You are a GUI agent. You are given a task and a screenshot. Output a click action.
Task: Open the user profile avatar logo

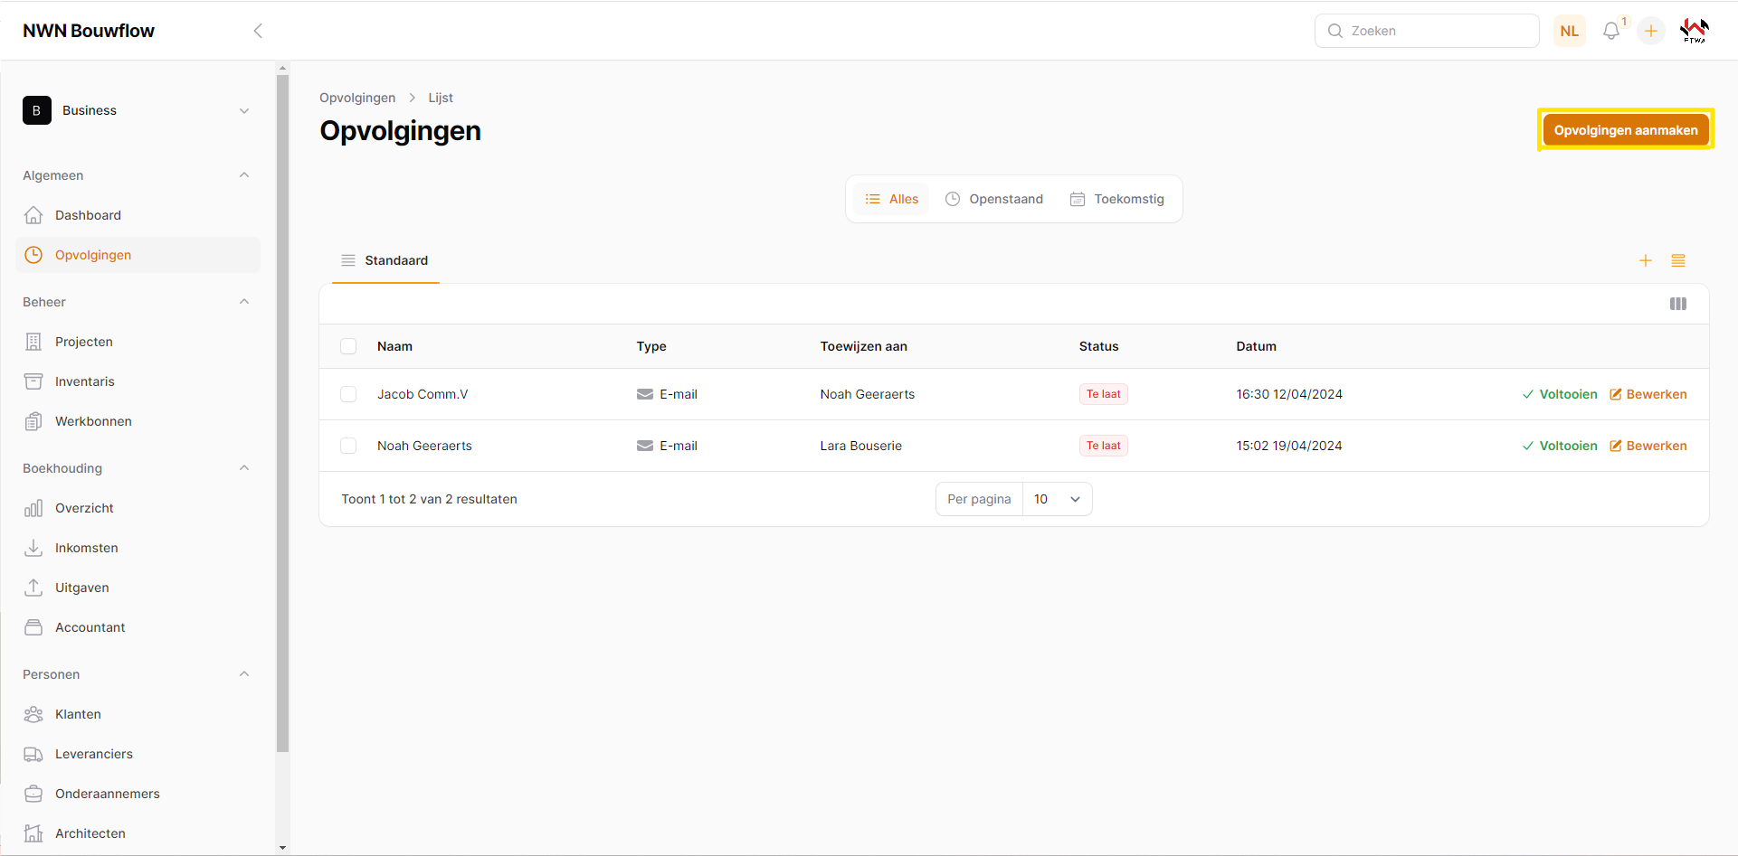[x=1694, y=31]
